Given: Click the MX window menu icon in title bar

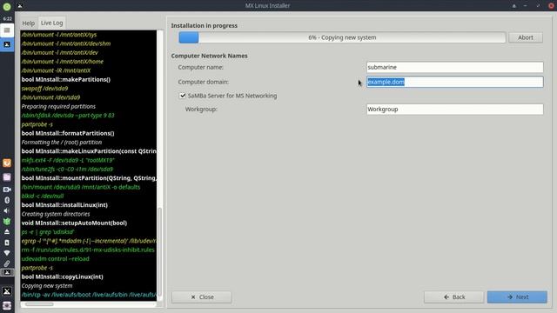Looking at the screenshot, I should [x=20, y=6].
